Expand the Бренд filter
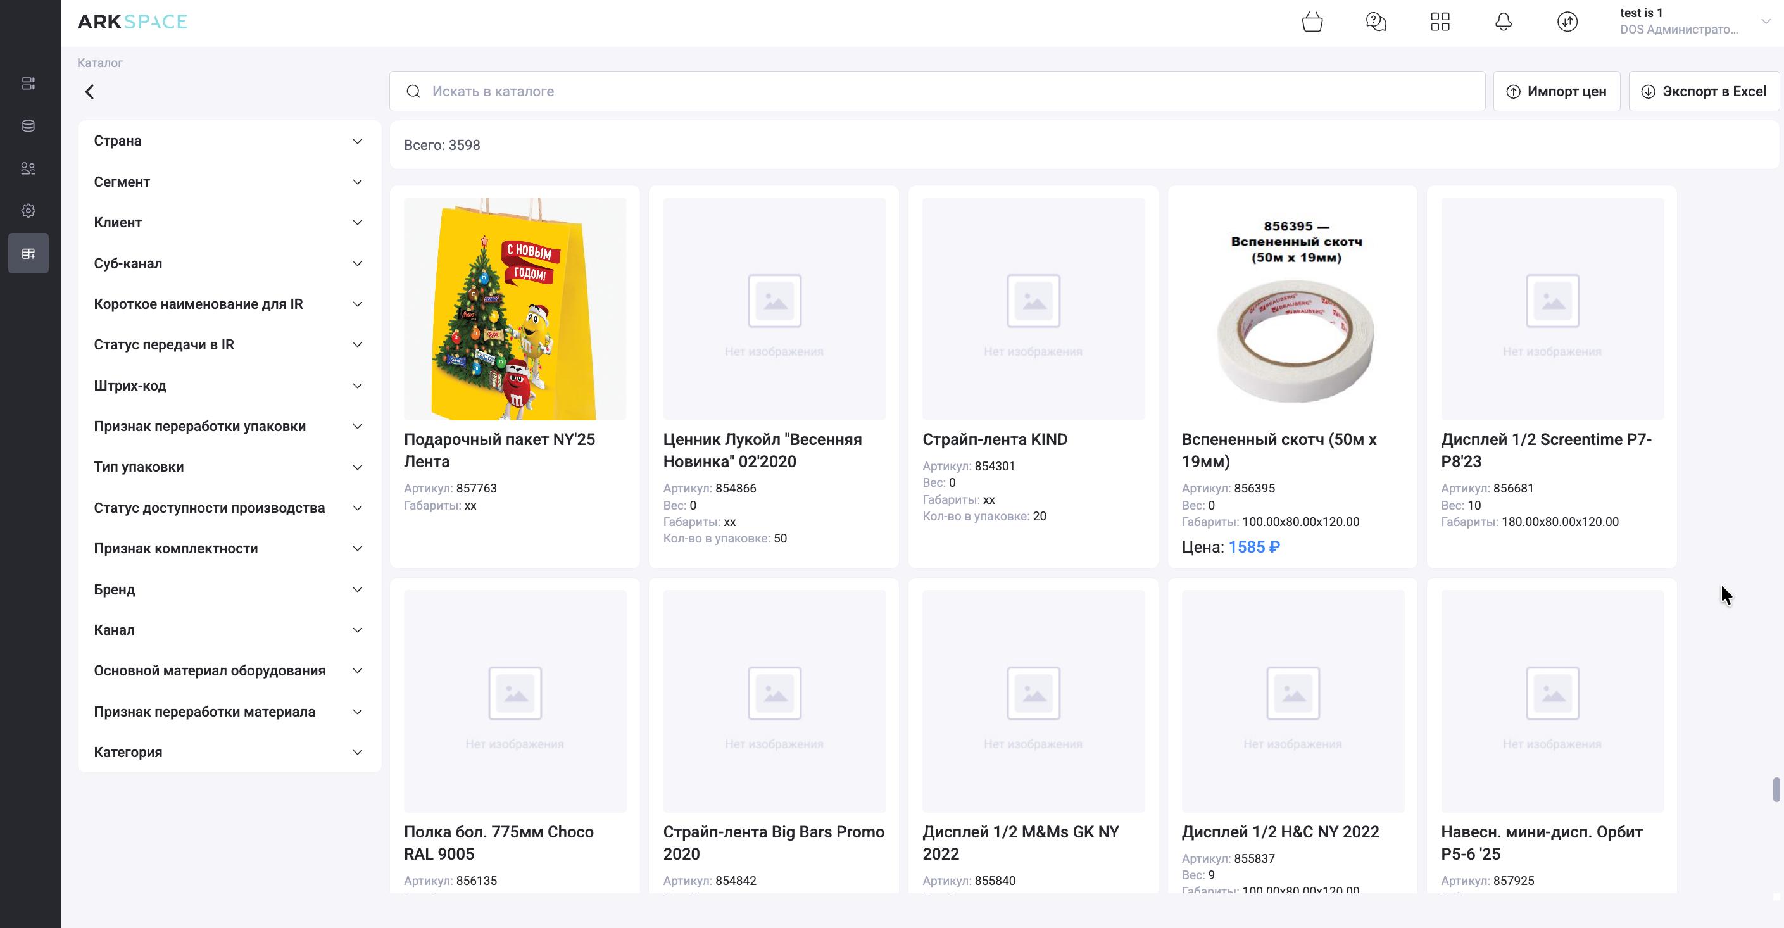 [229, 589]
